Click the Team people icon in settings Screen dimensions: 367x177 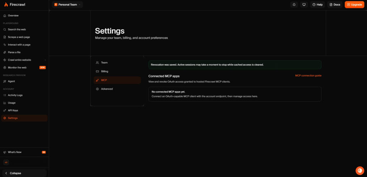tap(97, 63)
